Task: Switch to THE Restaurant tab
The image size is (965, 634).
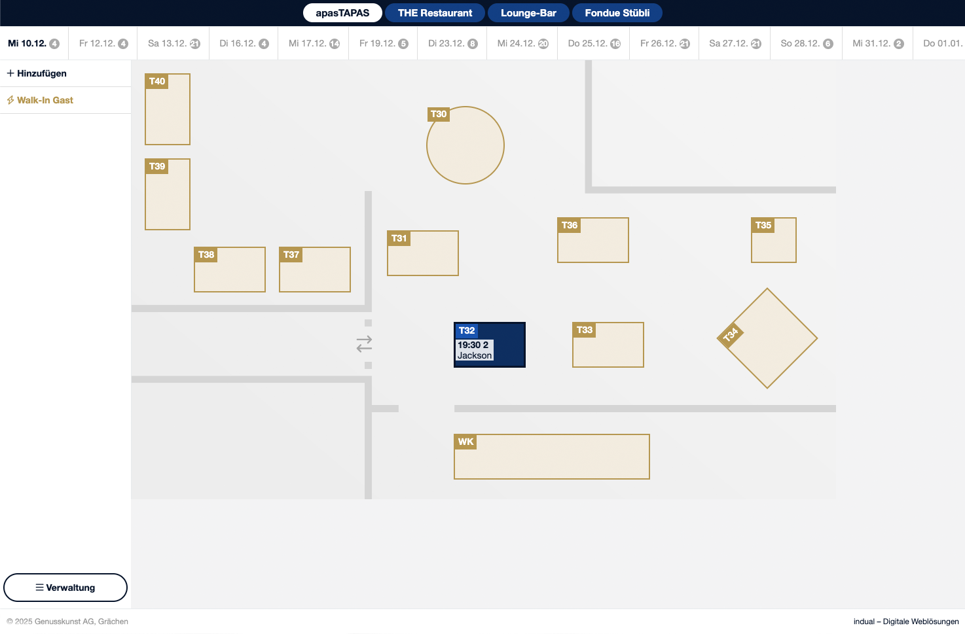Action: pos(435,13)
